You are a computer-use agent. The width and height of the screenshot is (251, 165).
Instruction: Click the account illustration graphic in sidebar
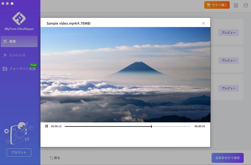tap(19, 133)
